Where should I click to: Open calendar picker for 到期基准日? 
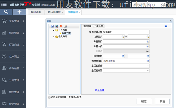tap(148, 61)
